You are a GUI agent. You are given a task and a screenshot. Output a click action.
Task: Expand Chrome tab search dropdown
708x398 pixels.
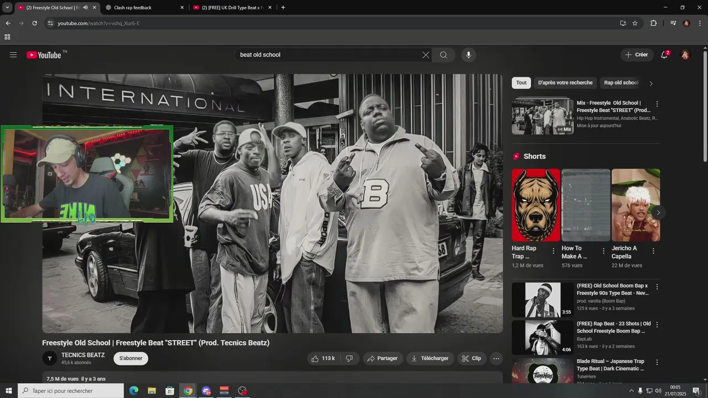click(7, 7)
